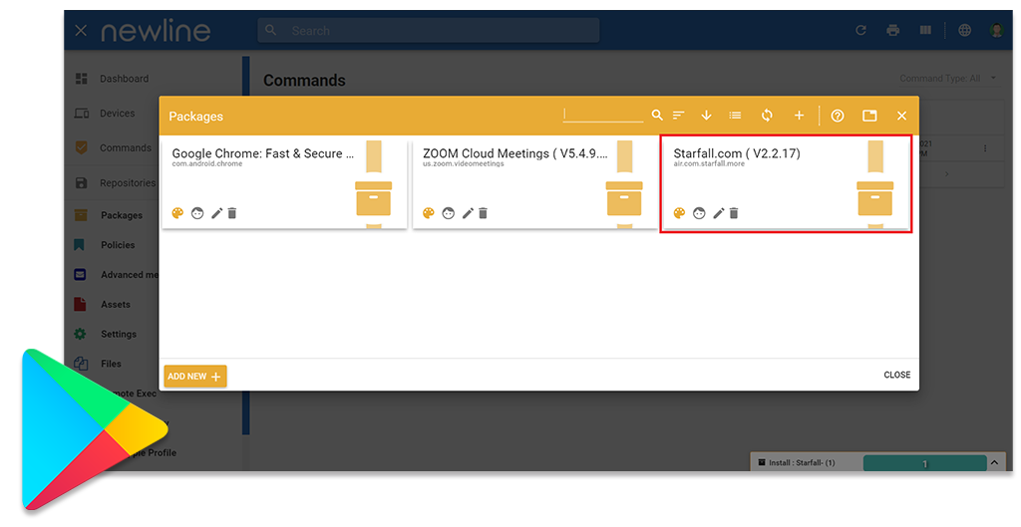Click the next-page chevron in Commands table
Screen dimensions: 1021x527
[x=947, y=174]
